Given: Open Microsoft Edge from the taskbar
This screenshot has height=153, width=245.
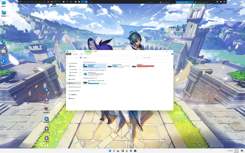Looking at the screenshot, I should (x=131, y=151).
